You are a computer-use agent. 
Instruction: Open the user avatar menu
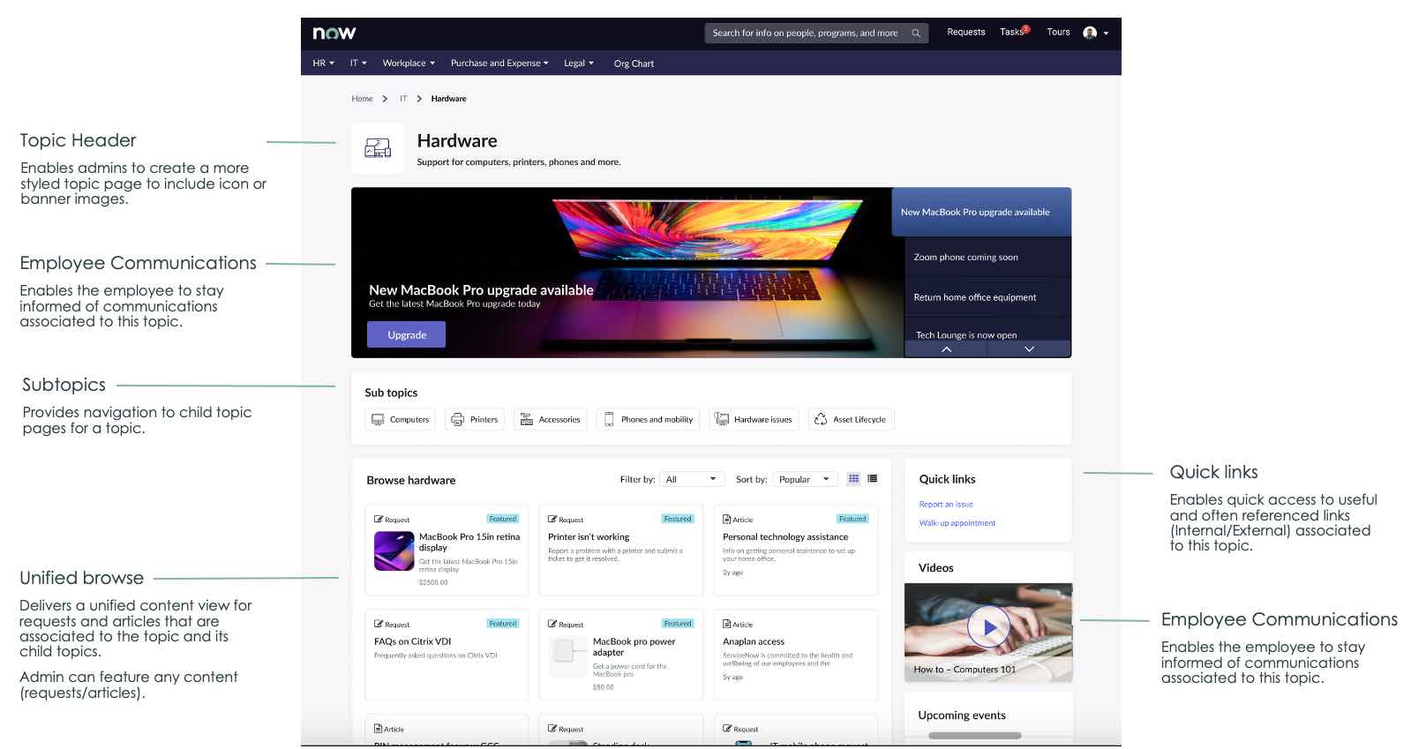(x=1090, y=33)
